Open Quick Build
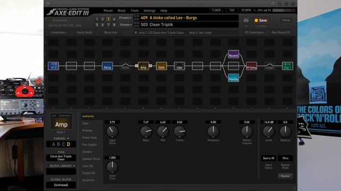 [x=85, y=32]
